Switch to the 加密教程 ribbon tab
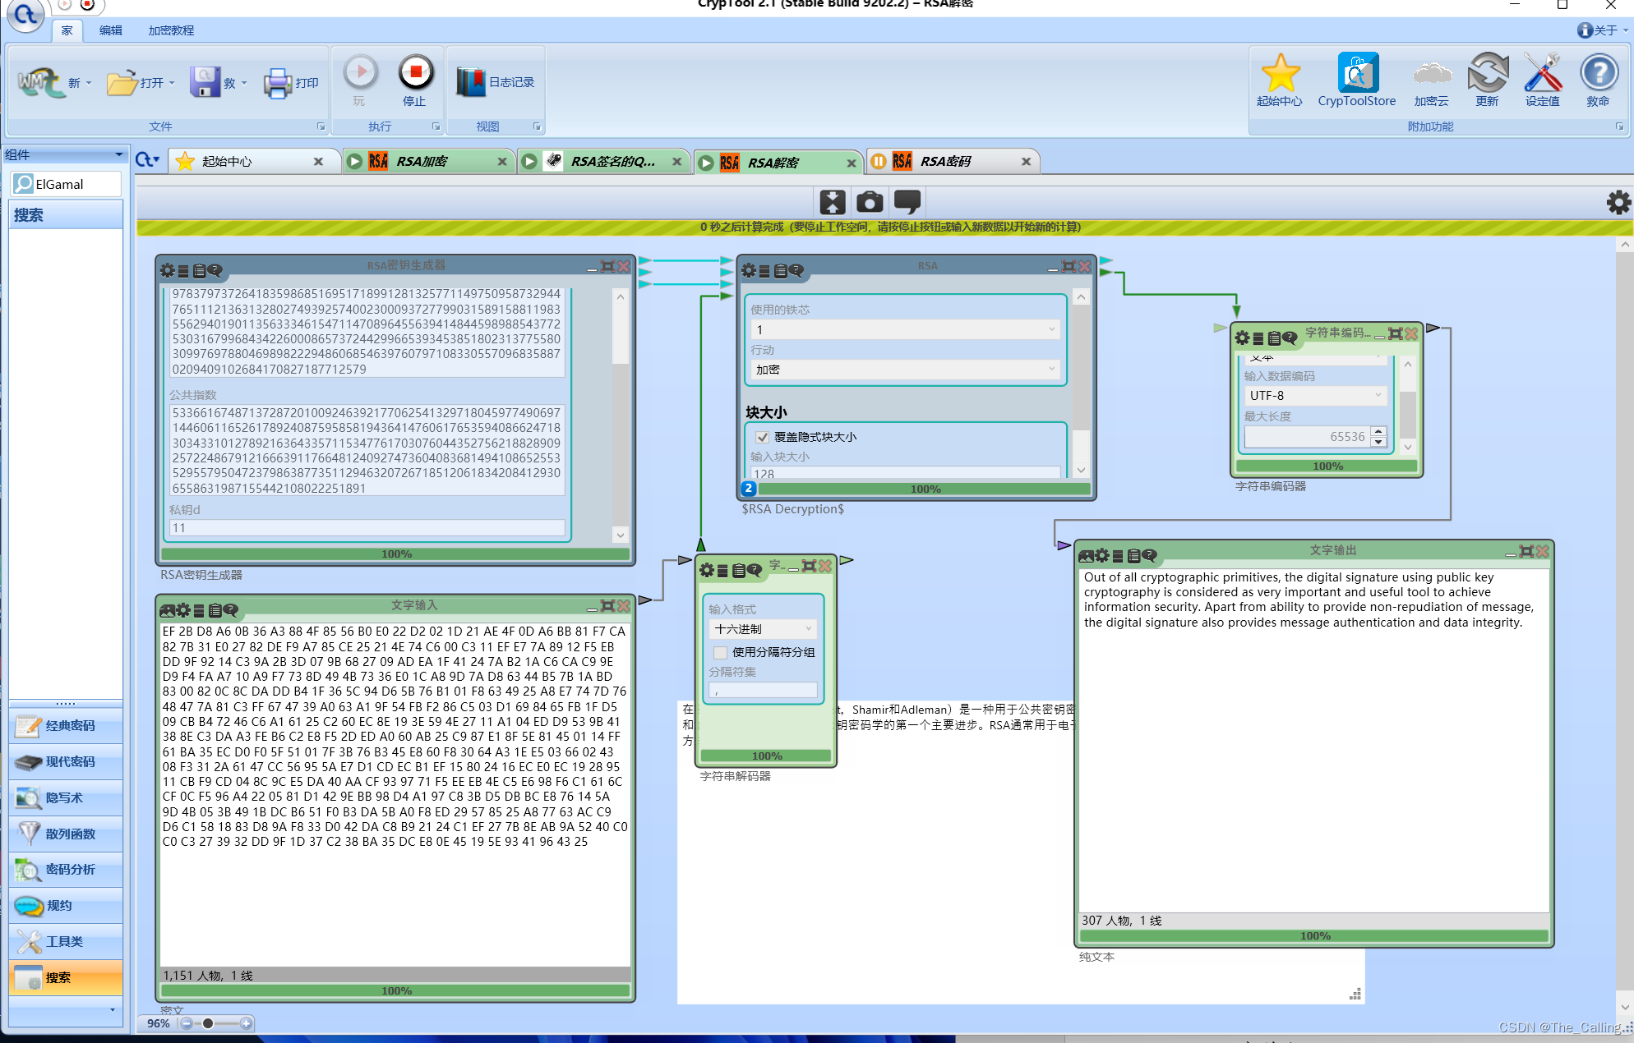Viewport: 1634px width, 1043px height. point(171,30)
